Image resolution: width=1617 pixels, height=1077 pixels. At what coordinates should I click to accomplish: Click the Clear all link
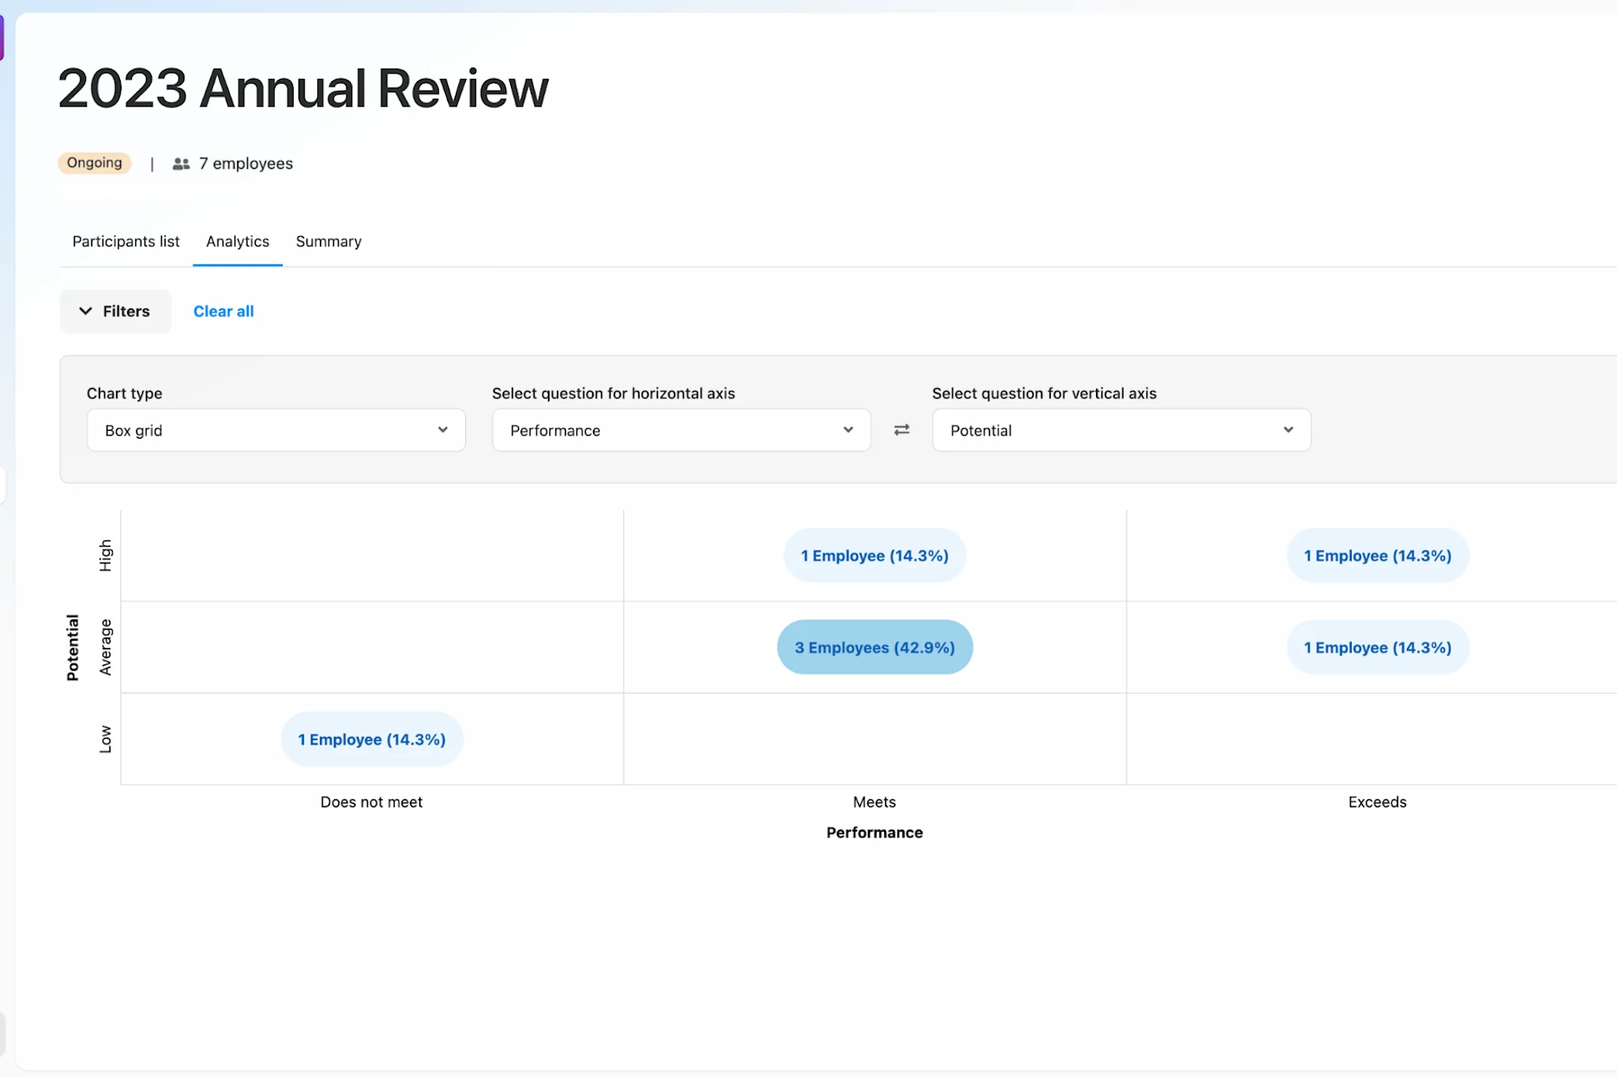(x=223, y=311)
